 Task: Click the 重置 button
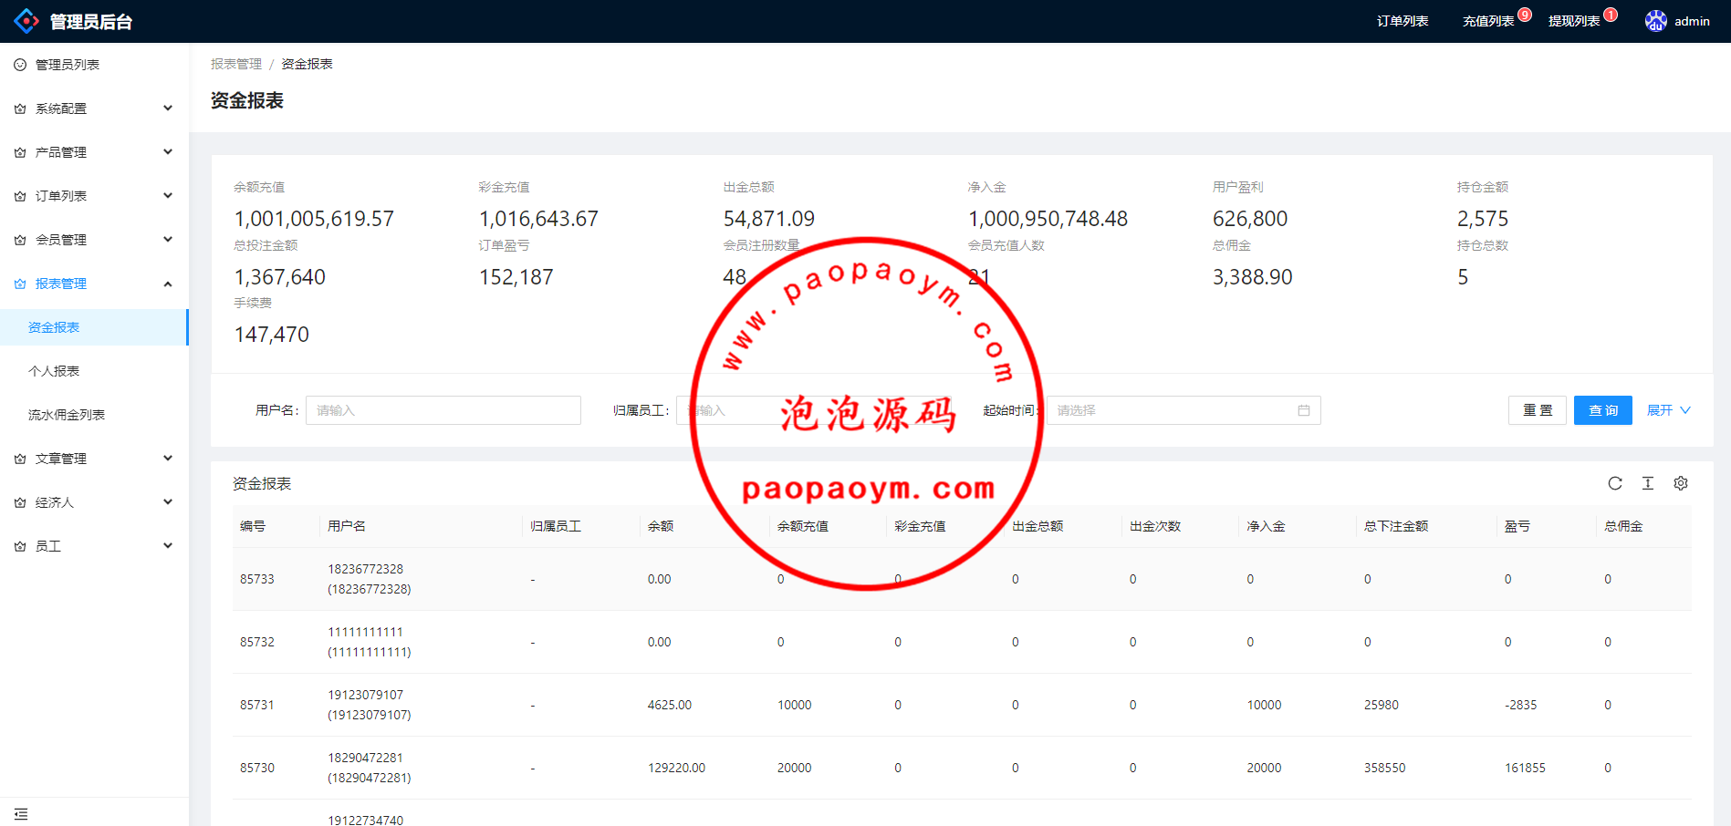(1537, 410)
